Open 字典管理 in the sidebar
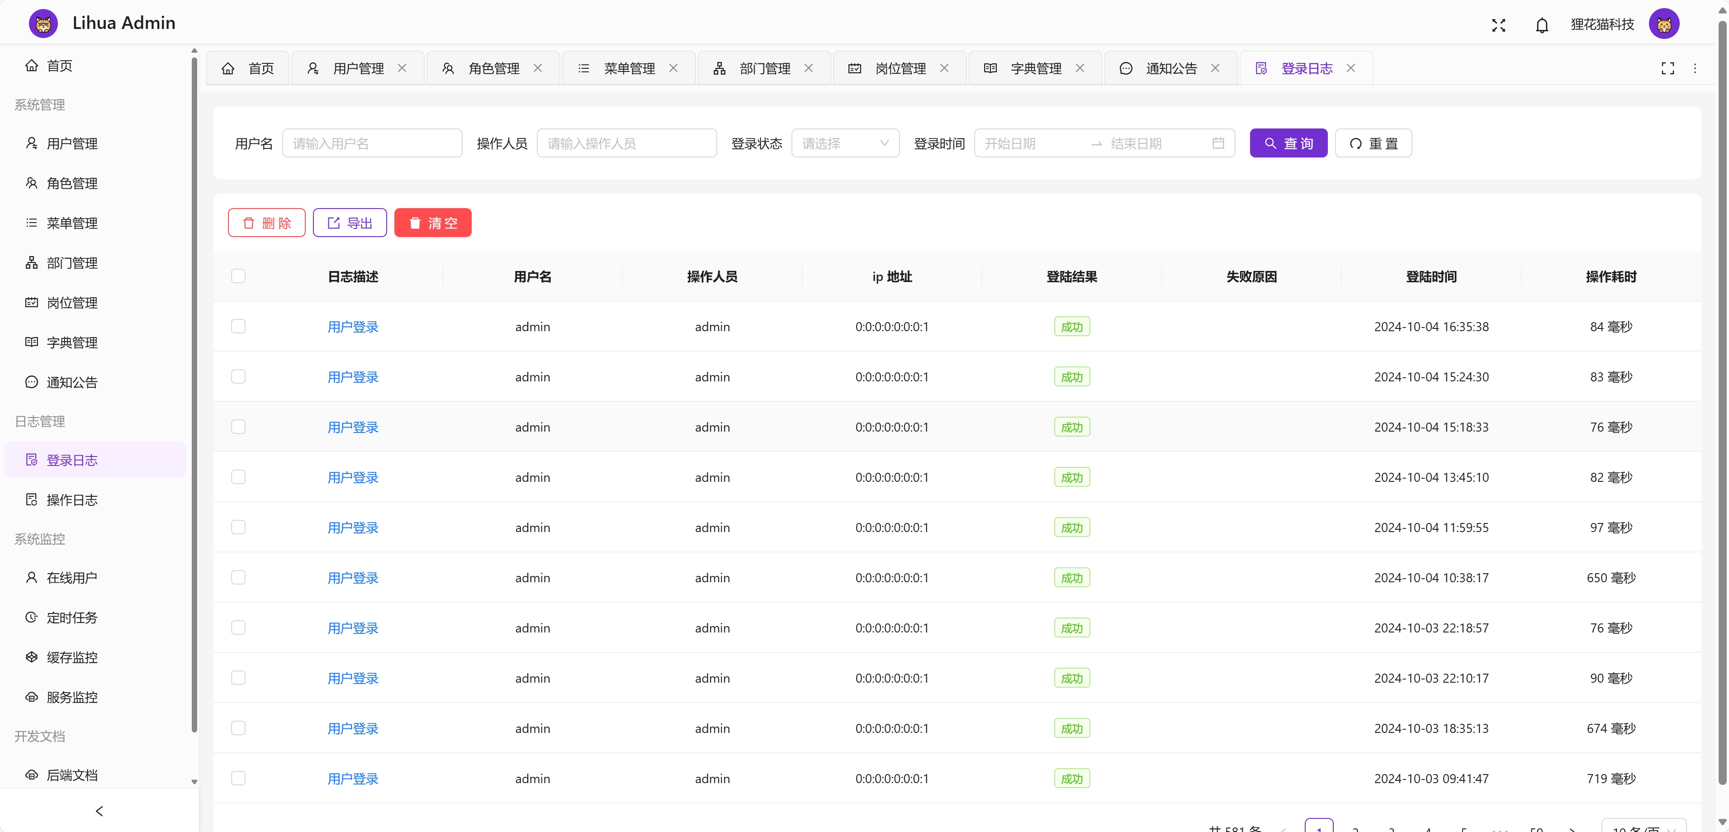 [x=95, y=342]
